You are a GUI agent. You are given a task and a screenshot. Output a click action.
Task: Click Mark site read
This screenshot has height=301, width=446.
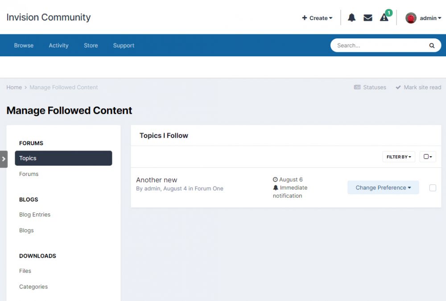[418, 88]
